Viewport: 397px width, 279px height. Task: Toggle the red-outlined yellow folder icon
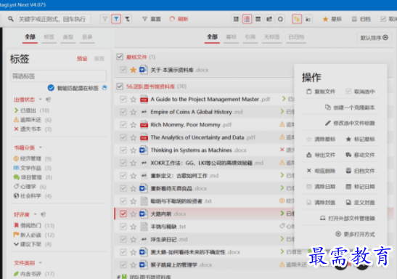click(297, 19)
